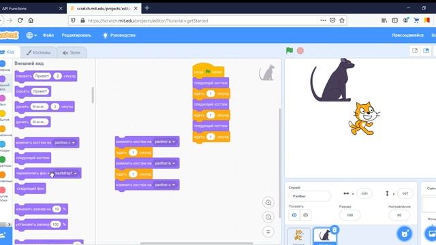Open backdrop1 dropdown in the palette block
Image resolution: width=436 pixels, height=245 pixels.
coord(66,173)
